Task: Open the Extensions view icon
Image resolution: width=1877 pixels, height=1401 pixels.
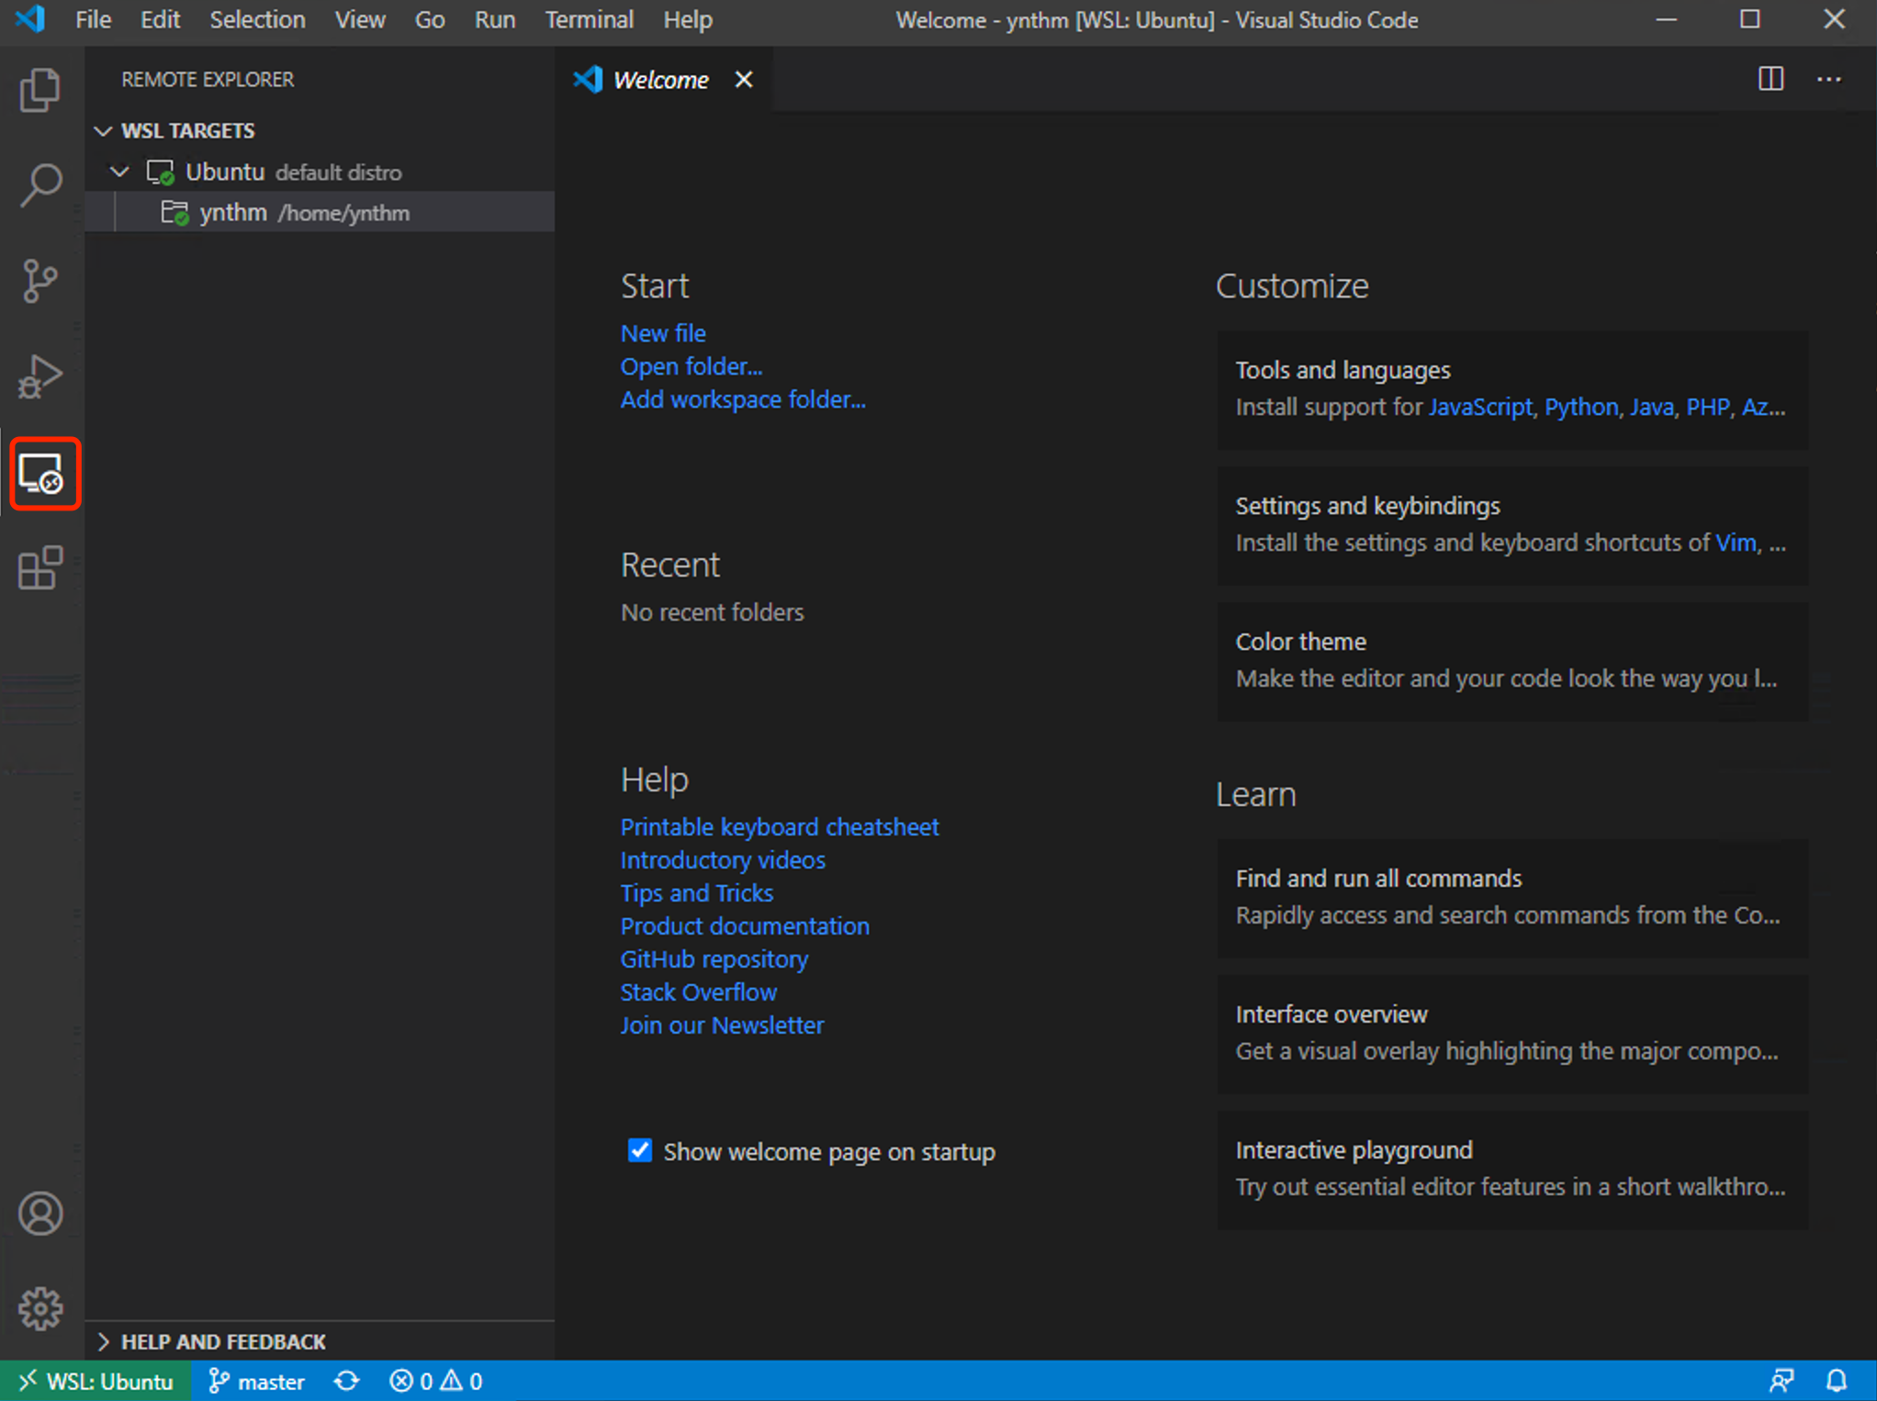Action: (x=40, y=568)
